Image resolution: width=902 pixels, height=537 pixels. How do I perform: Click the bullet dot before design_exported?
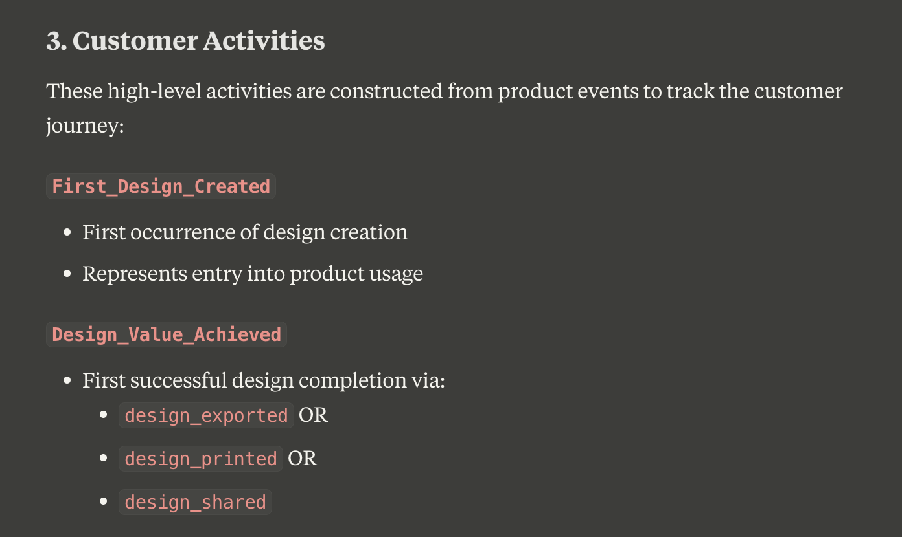(104, 415)
